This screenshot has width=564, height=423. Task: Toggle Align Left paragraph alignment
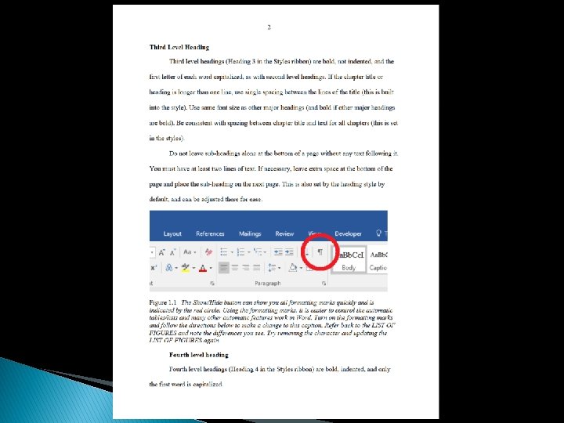(224, 268)
